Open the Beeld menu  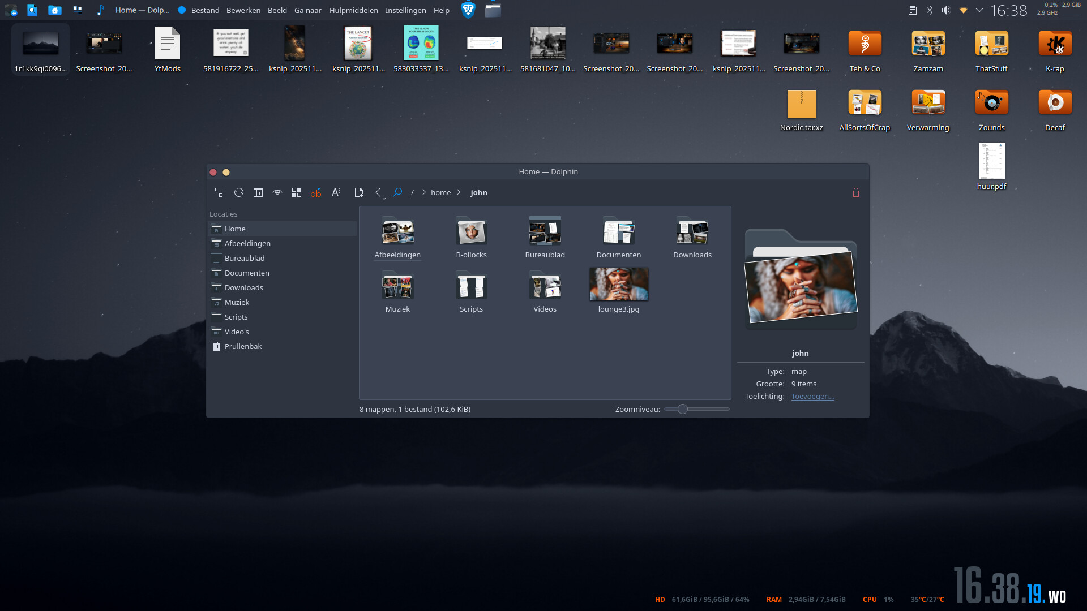click(277, 10)
